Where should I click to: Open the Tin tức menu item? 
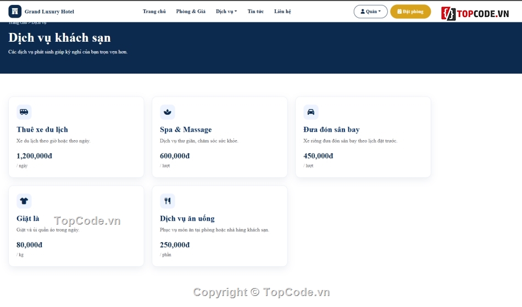pyautogui.click(x=256, y=12)
